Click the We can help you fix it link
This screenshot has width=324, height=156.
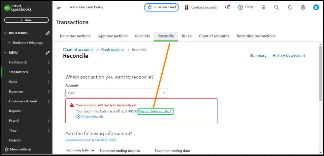point(155,111)
